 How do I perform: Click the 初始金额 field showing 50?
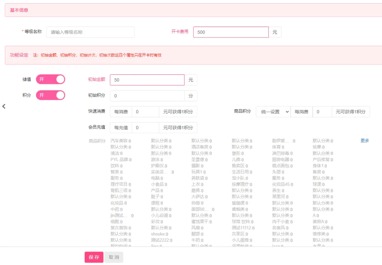click(147, 79)
